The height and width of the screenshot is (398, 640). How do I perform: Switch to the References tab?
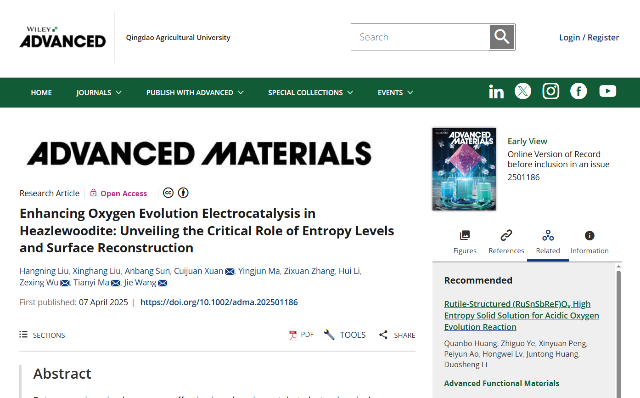pos(506,242)
